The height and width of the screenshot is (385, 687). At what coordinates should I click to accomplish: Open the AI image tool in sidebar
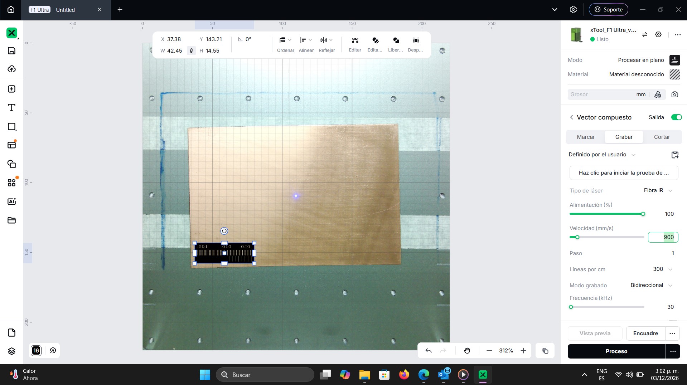click(11, 201)
